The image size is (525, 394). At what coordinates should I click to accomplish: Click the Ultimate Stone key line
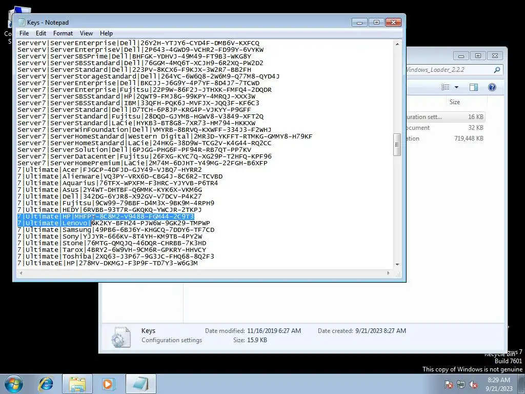(x=112, y=243)
